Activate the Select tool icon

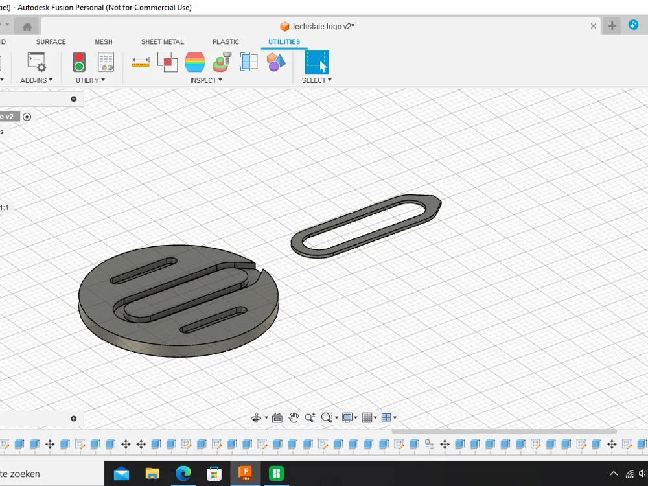click(x=317, y=62)
